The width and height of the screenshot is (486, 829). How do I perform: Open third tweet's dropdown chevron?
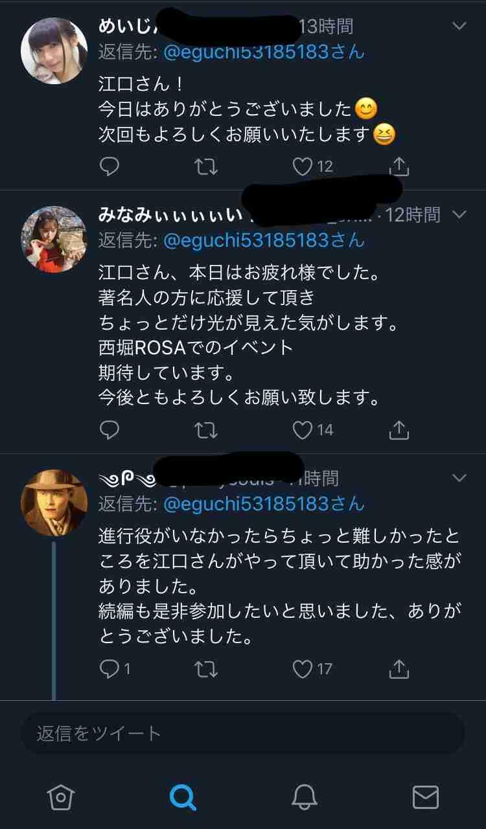[459, 479]
